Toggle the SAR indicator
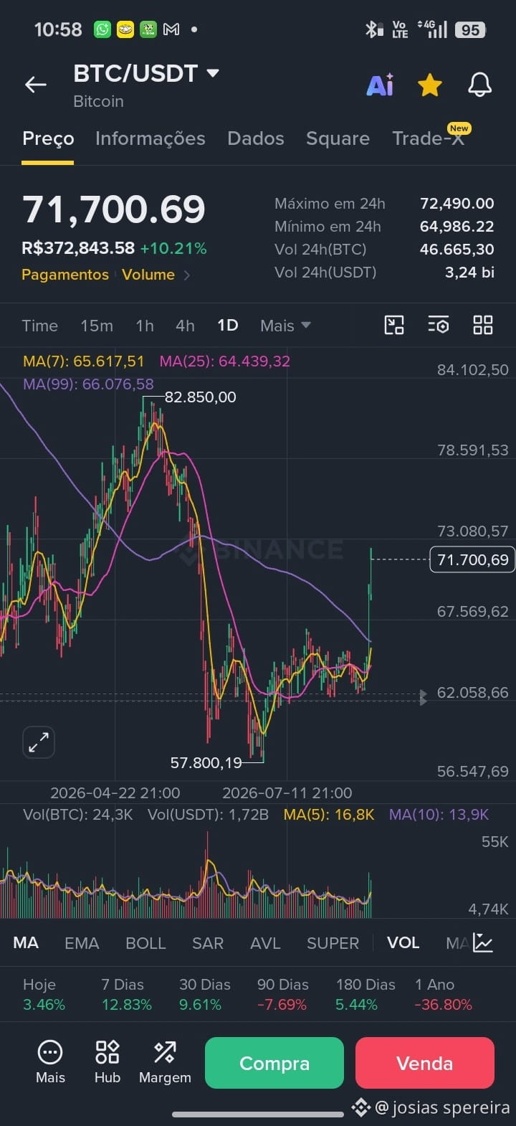The height and width of the screenshot is (1126, 516). (x=208, y=943)
